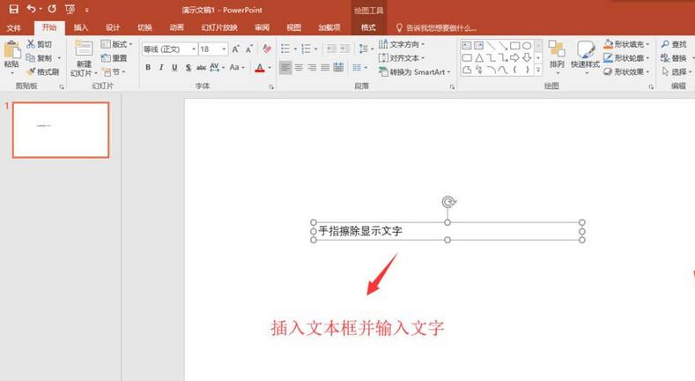Switch to the Slide Show (幻灯片放映) tab
This screenshot has height=381, width=695.
[219, 27]
